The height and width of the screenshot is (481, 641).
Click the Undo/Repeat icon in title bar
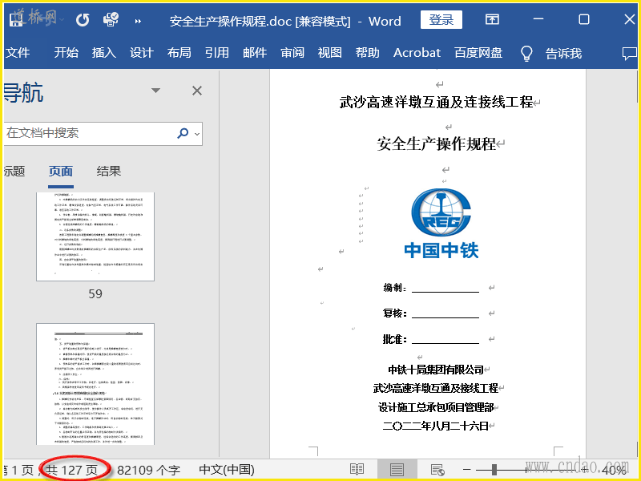tap(83, 20)
